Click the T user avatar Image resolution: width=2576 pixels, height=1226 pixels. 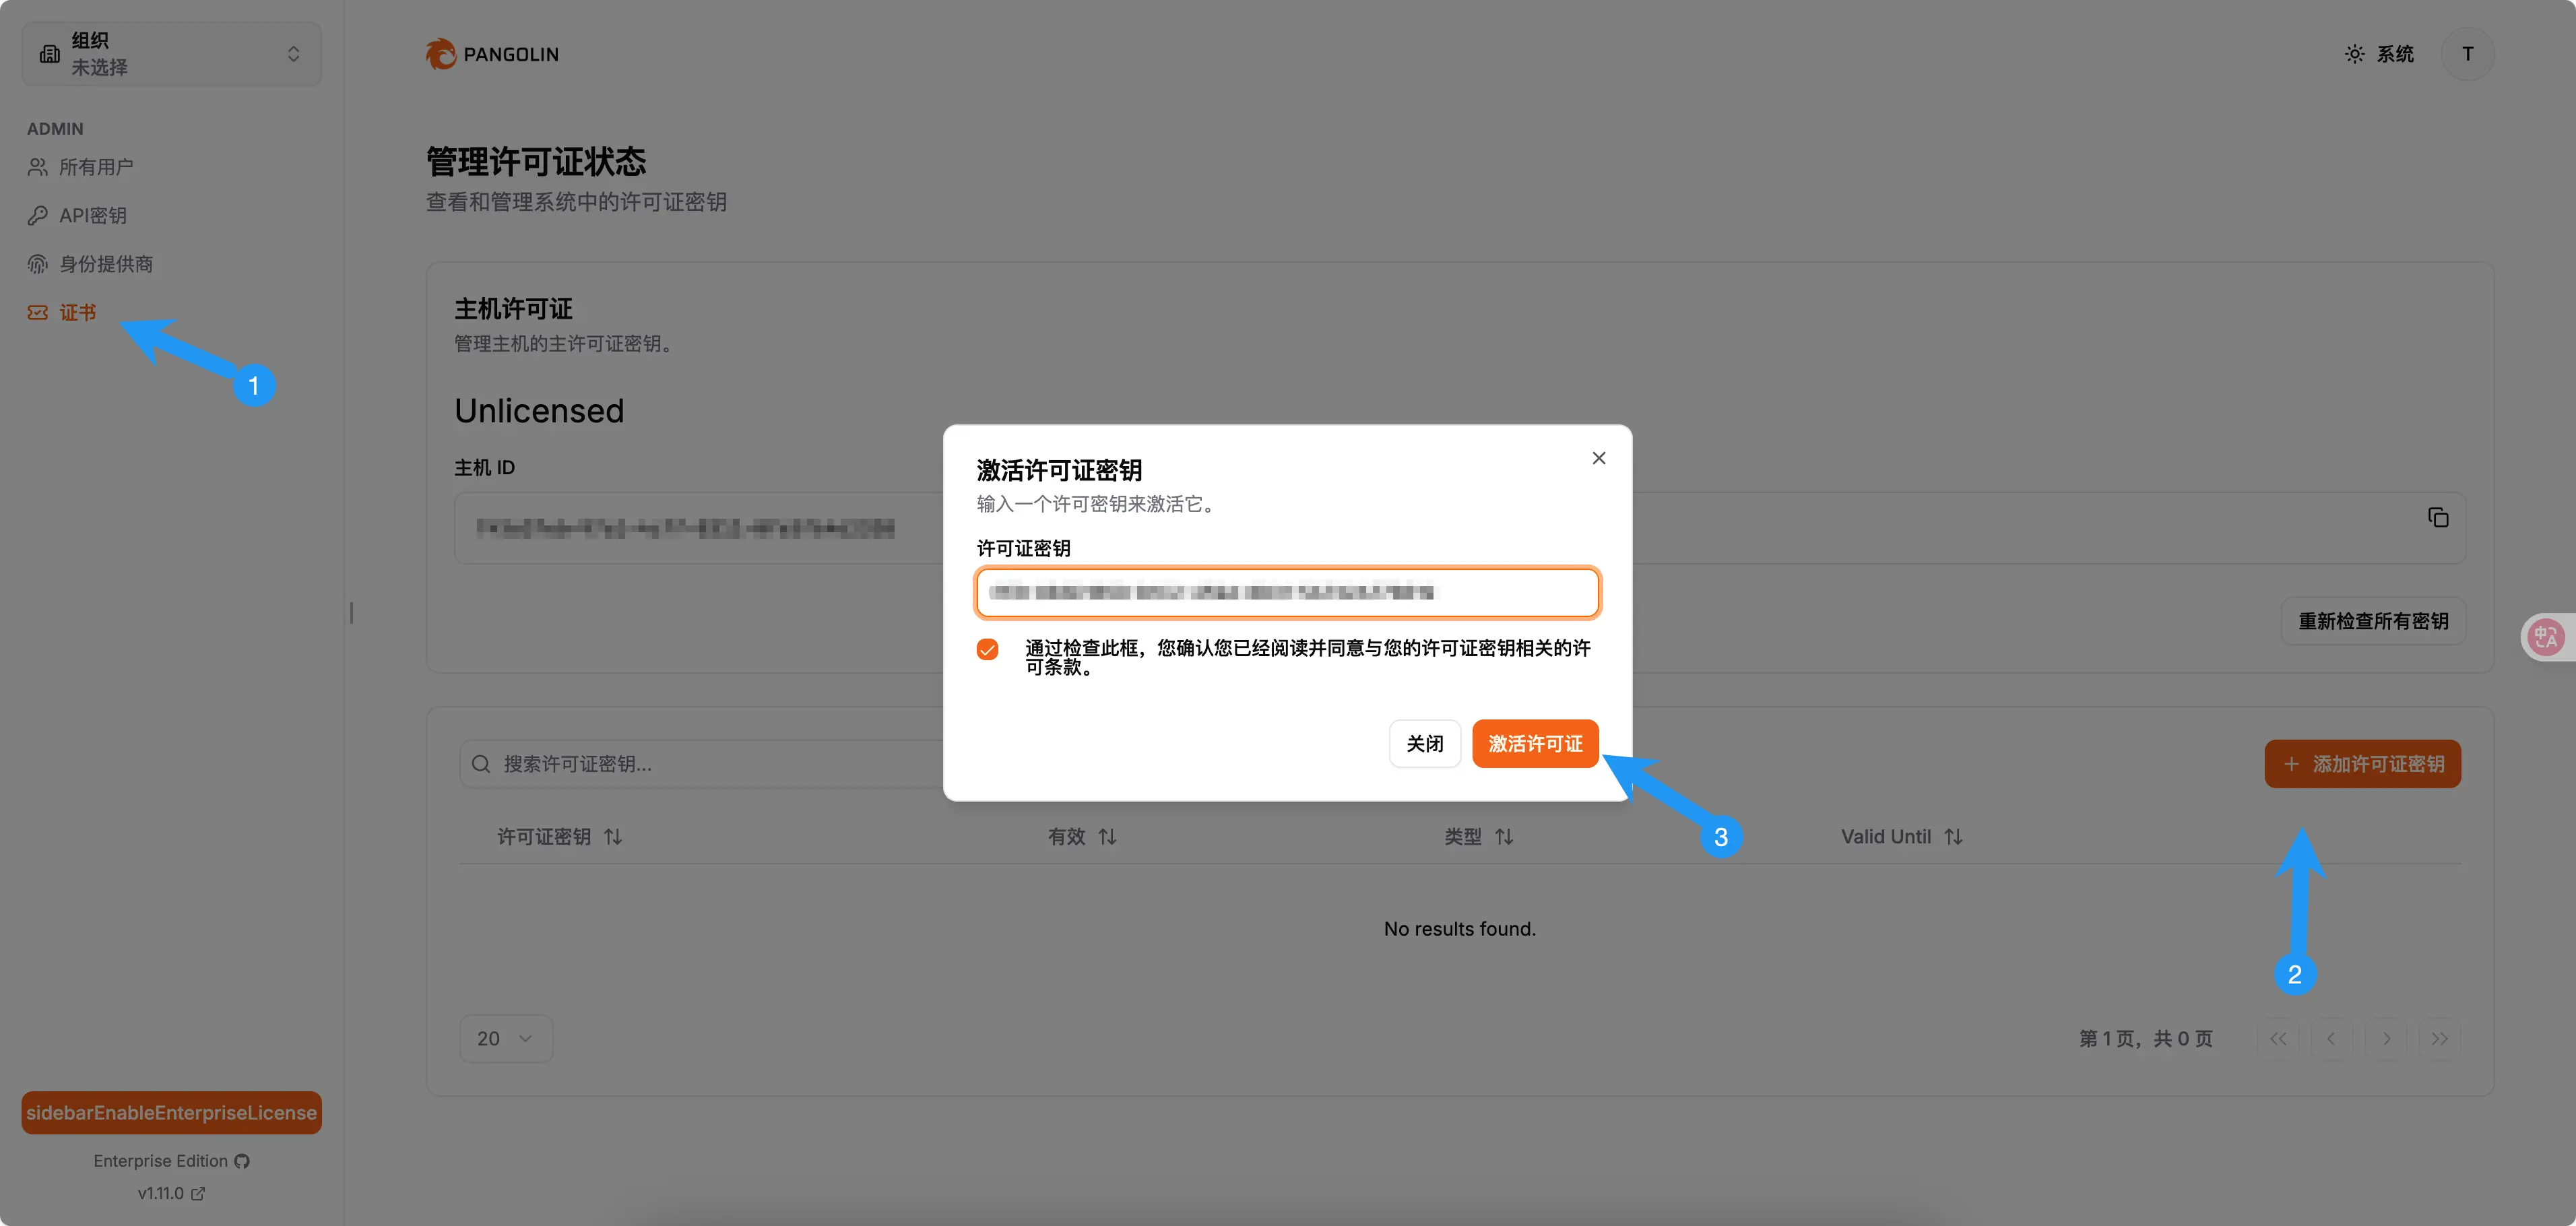click(2467, 54)
